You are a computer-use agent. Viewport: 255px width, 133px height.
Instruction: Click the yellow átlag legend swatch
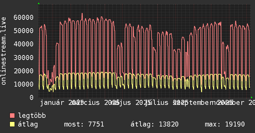[12, 125]
